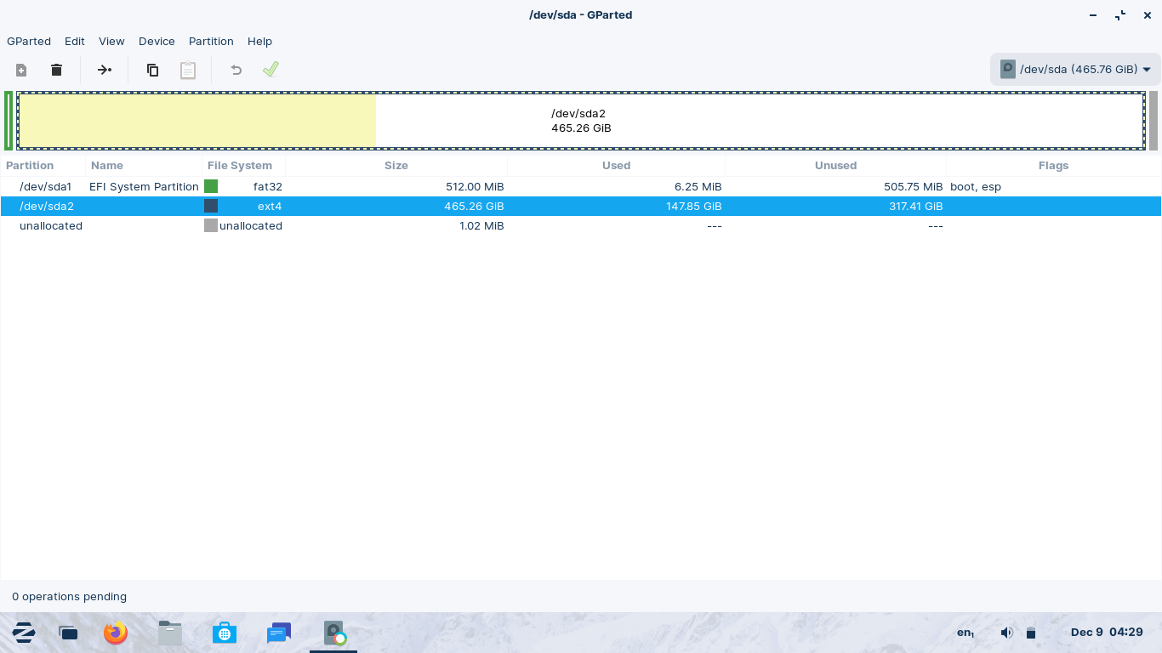Screen dimensions: 1162x653
Task: Click the Unused column header
Action: [835, 166]
